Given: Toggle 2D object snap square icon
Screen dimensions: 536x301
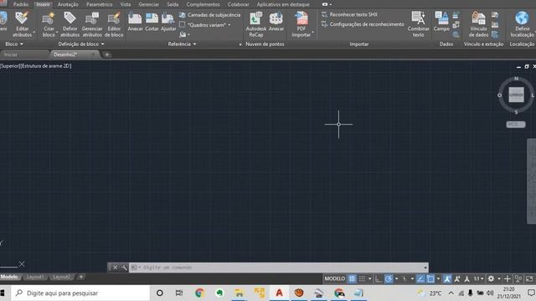Looking at the screenshot, I should pyautogui.click(x=430, y=278).
